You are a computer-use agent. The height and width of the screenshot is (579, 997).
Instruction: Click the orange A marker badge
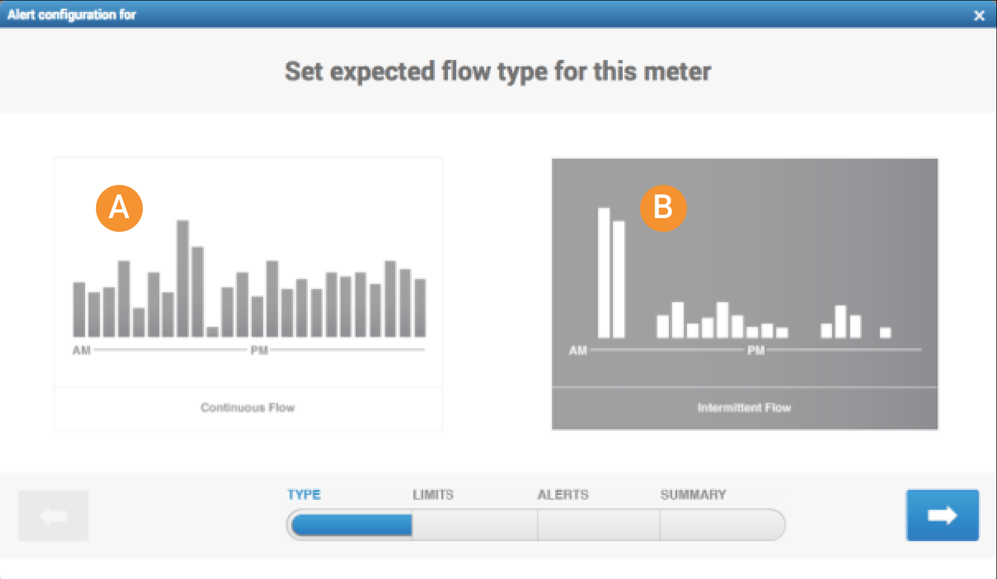click(119, 208)
